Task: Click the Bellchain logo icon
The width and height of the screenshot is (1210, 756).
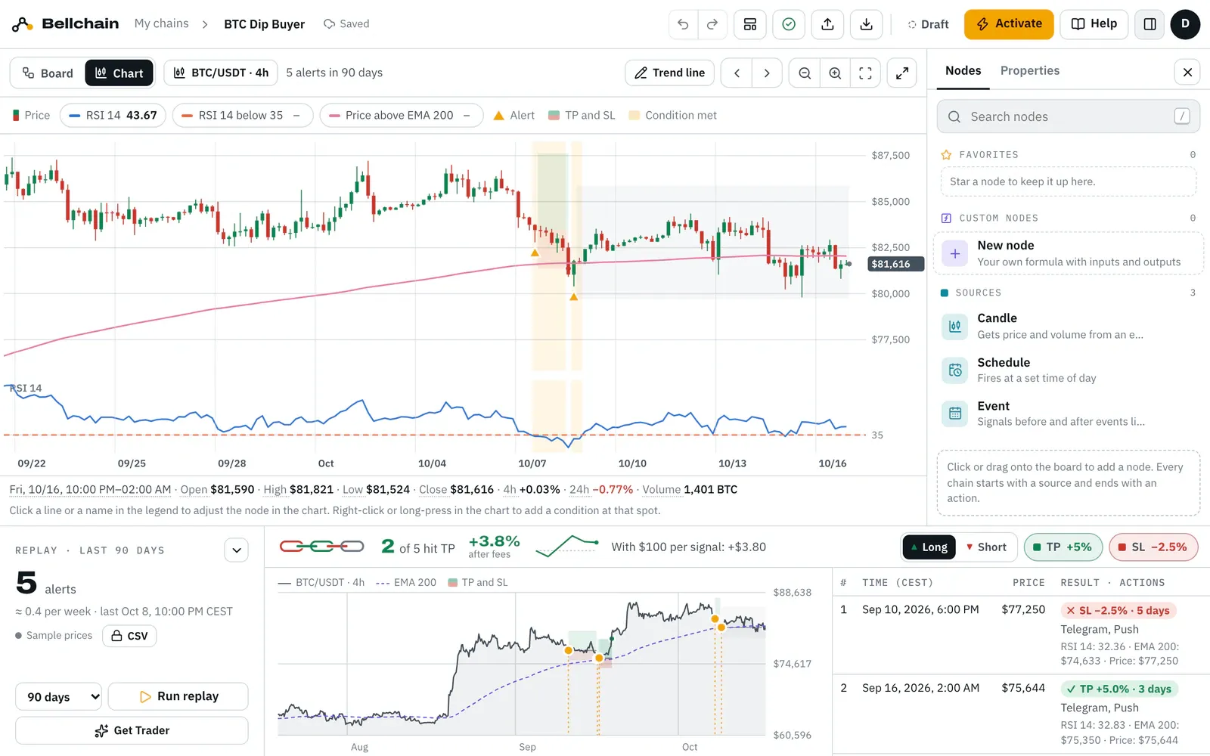Action: click(x=22, y=24)
